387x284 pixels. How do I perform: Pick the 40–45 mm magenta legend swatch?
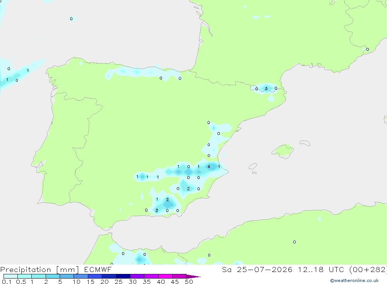(165, 276)
